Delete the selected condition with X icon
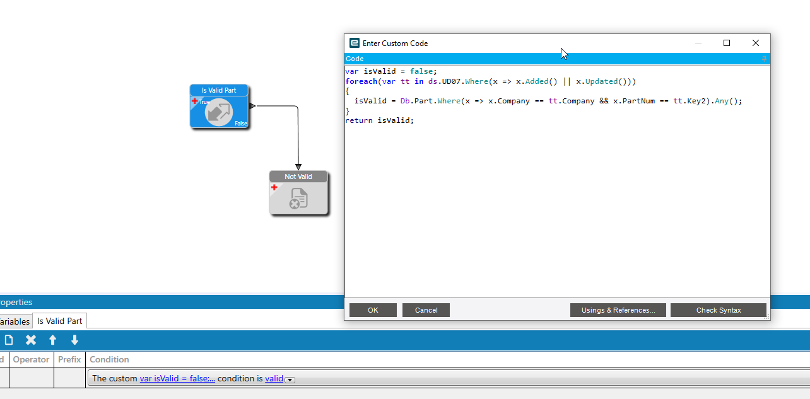Viewport: 810px width, 399px height. click(x=30, y=340)
